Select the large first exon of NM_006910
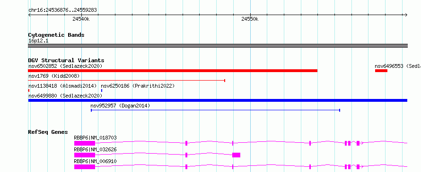421x172 pixels. coord(85,167)
